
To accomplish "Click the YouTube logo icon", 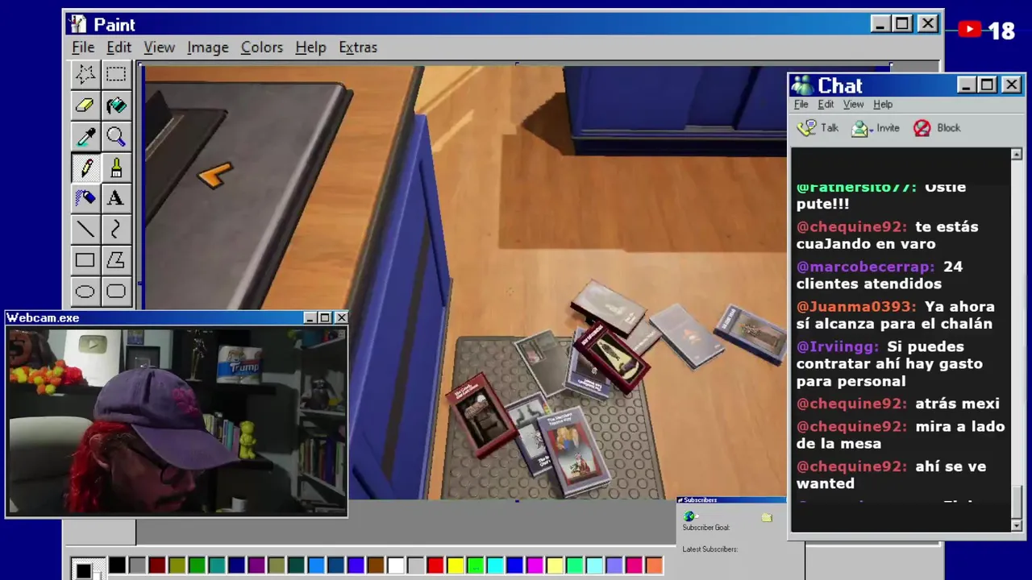I will pos(970,30).
